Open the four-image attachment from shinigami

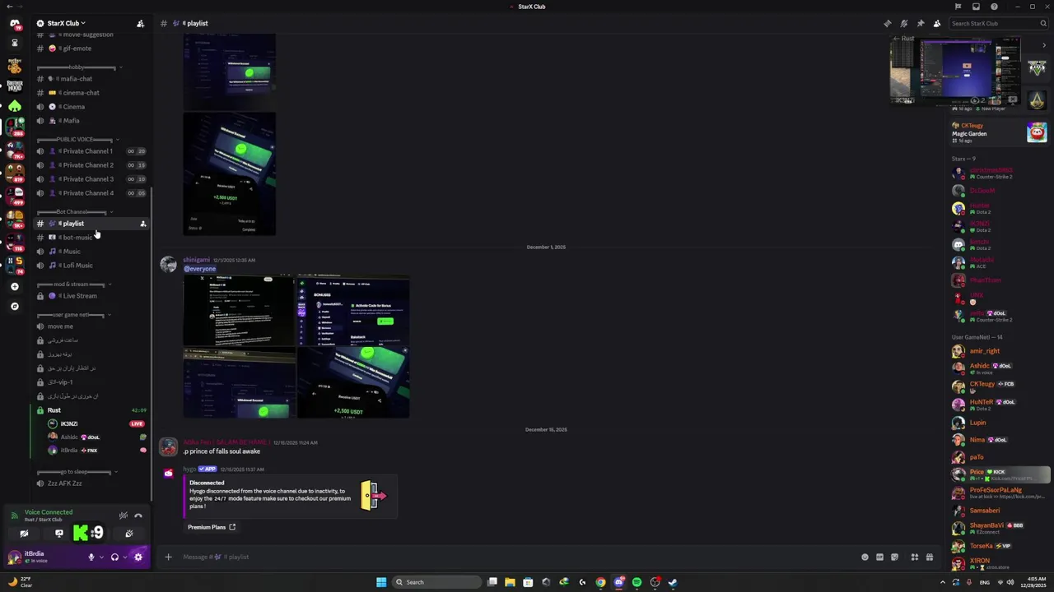click(x=296, y=347)
